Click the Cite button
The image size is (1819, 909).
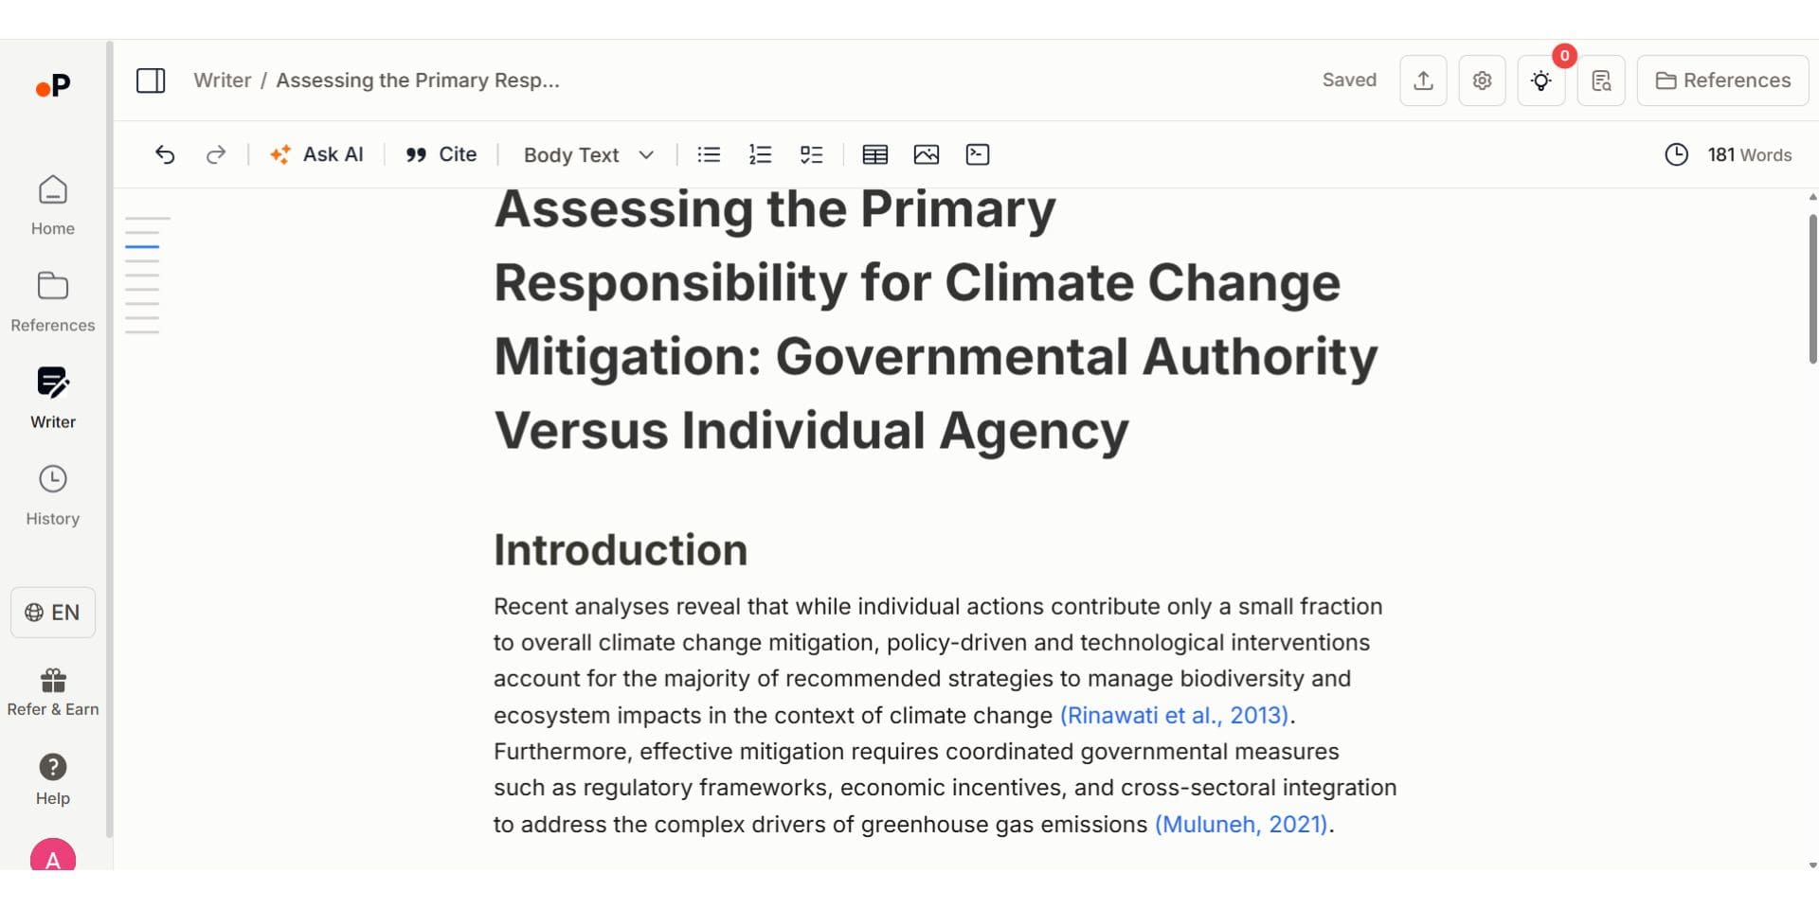click(441, 154)
